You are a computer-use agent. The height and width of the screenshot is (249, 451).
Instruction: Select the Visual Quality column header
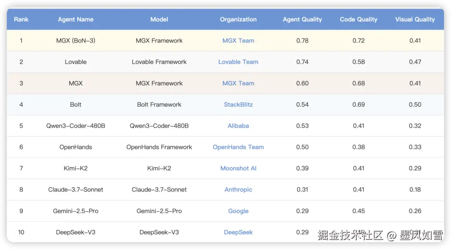[x=415, y=19]
